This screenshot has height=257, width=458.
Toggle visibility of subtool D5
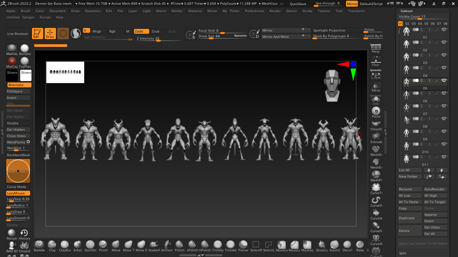click(444, 80)
